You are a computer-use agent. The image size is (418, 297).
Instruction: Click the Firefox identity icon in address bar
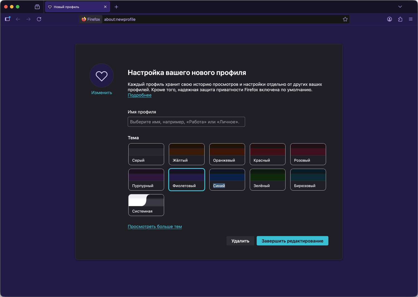91,19
